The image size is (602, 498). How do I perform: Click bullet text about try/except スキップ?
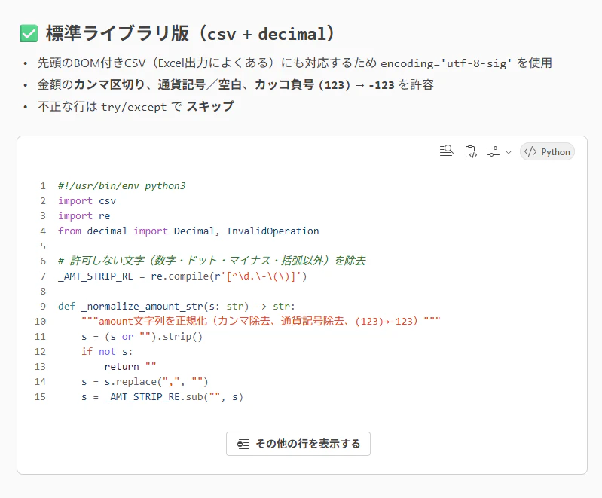(x=136, y=106)
